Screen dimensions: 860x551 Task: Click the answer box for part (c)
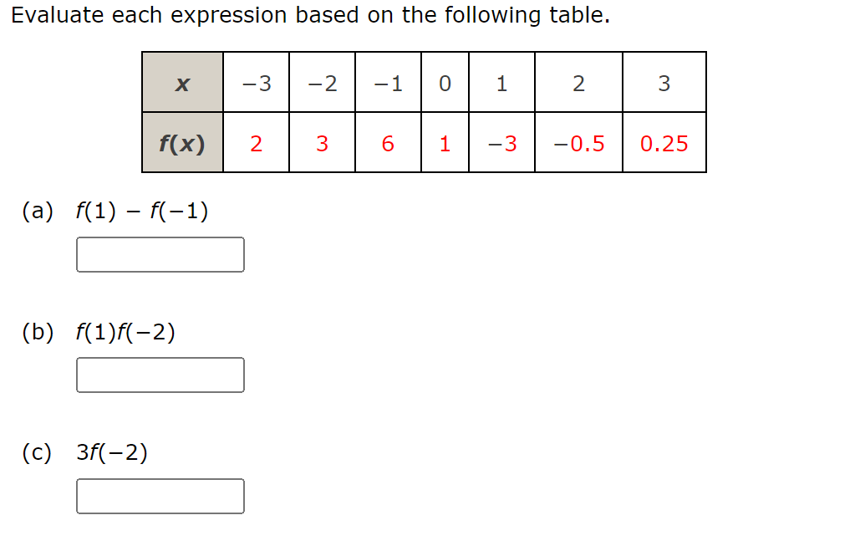(x=160, y=496)
